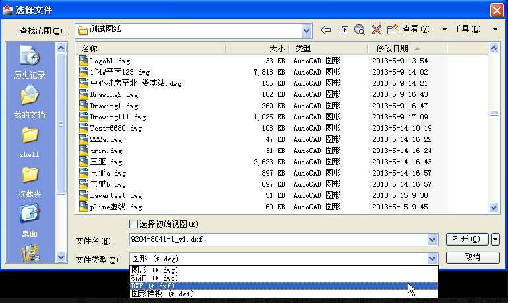
Task: Close the 选择文件 dialog
Action: 497,10
